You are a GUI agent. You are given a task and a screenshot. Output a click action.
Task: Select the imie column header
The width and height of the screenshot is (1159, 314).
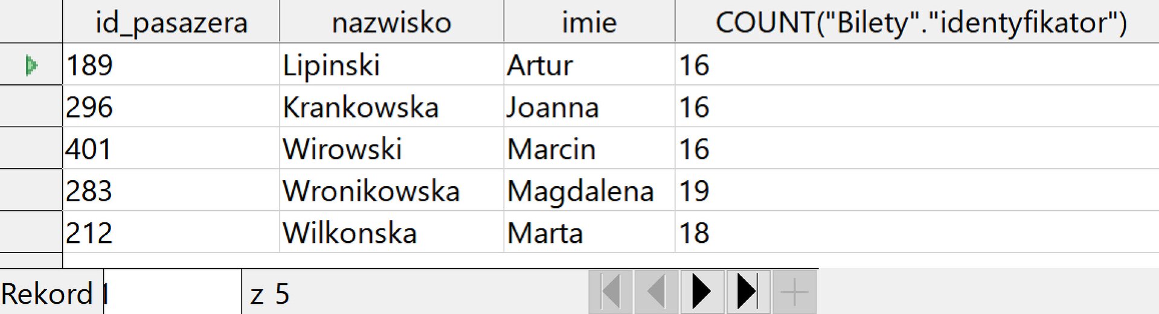point(589,22)
